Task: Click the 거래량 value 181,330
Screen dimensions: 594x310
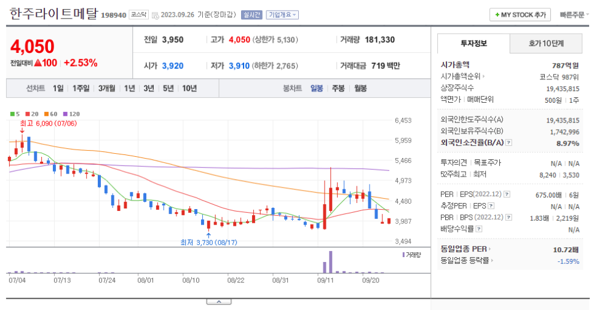Action: (x=379, y=40)
